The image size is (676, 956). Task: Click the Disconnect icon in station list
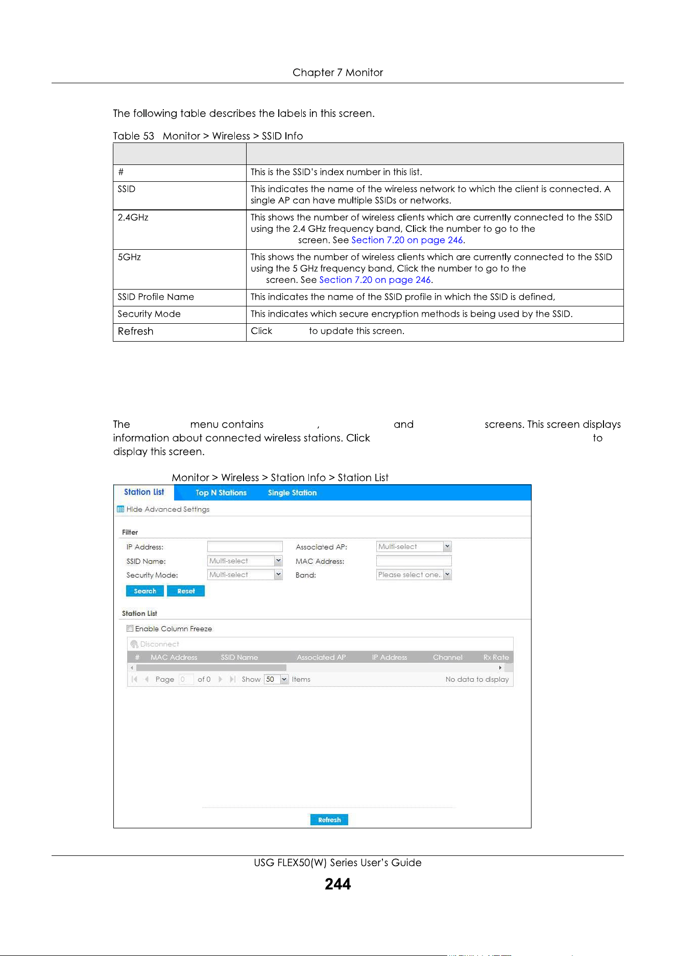point(134,644)
